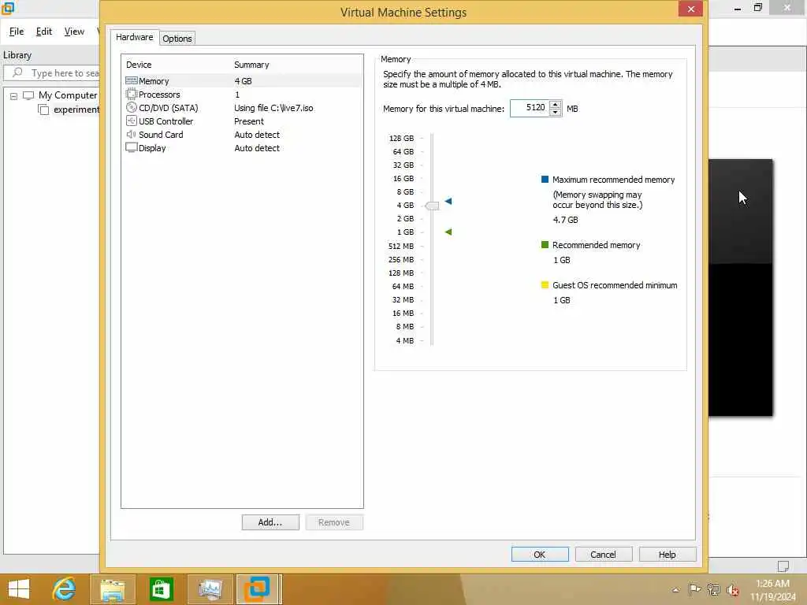Collapse the My Computer tree node

click(x=14, y=95)
